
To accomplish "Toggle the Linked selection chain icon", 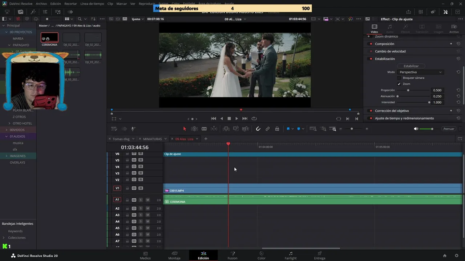I will 267,129.
